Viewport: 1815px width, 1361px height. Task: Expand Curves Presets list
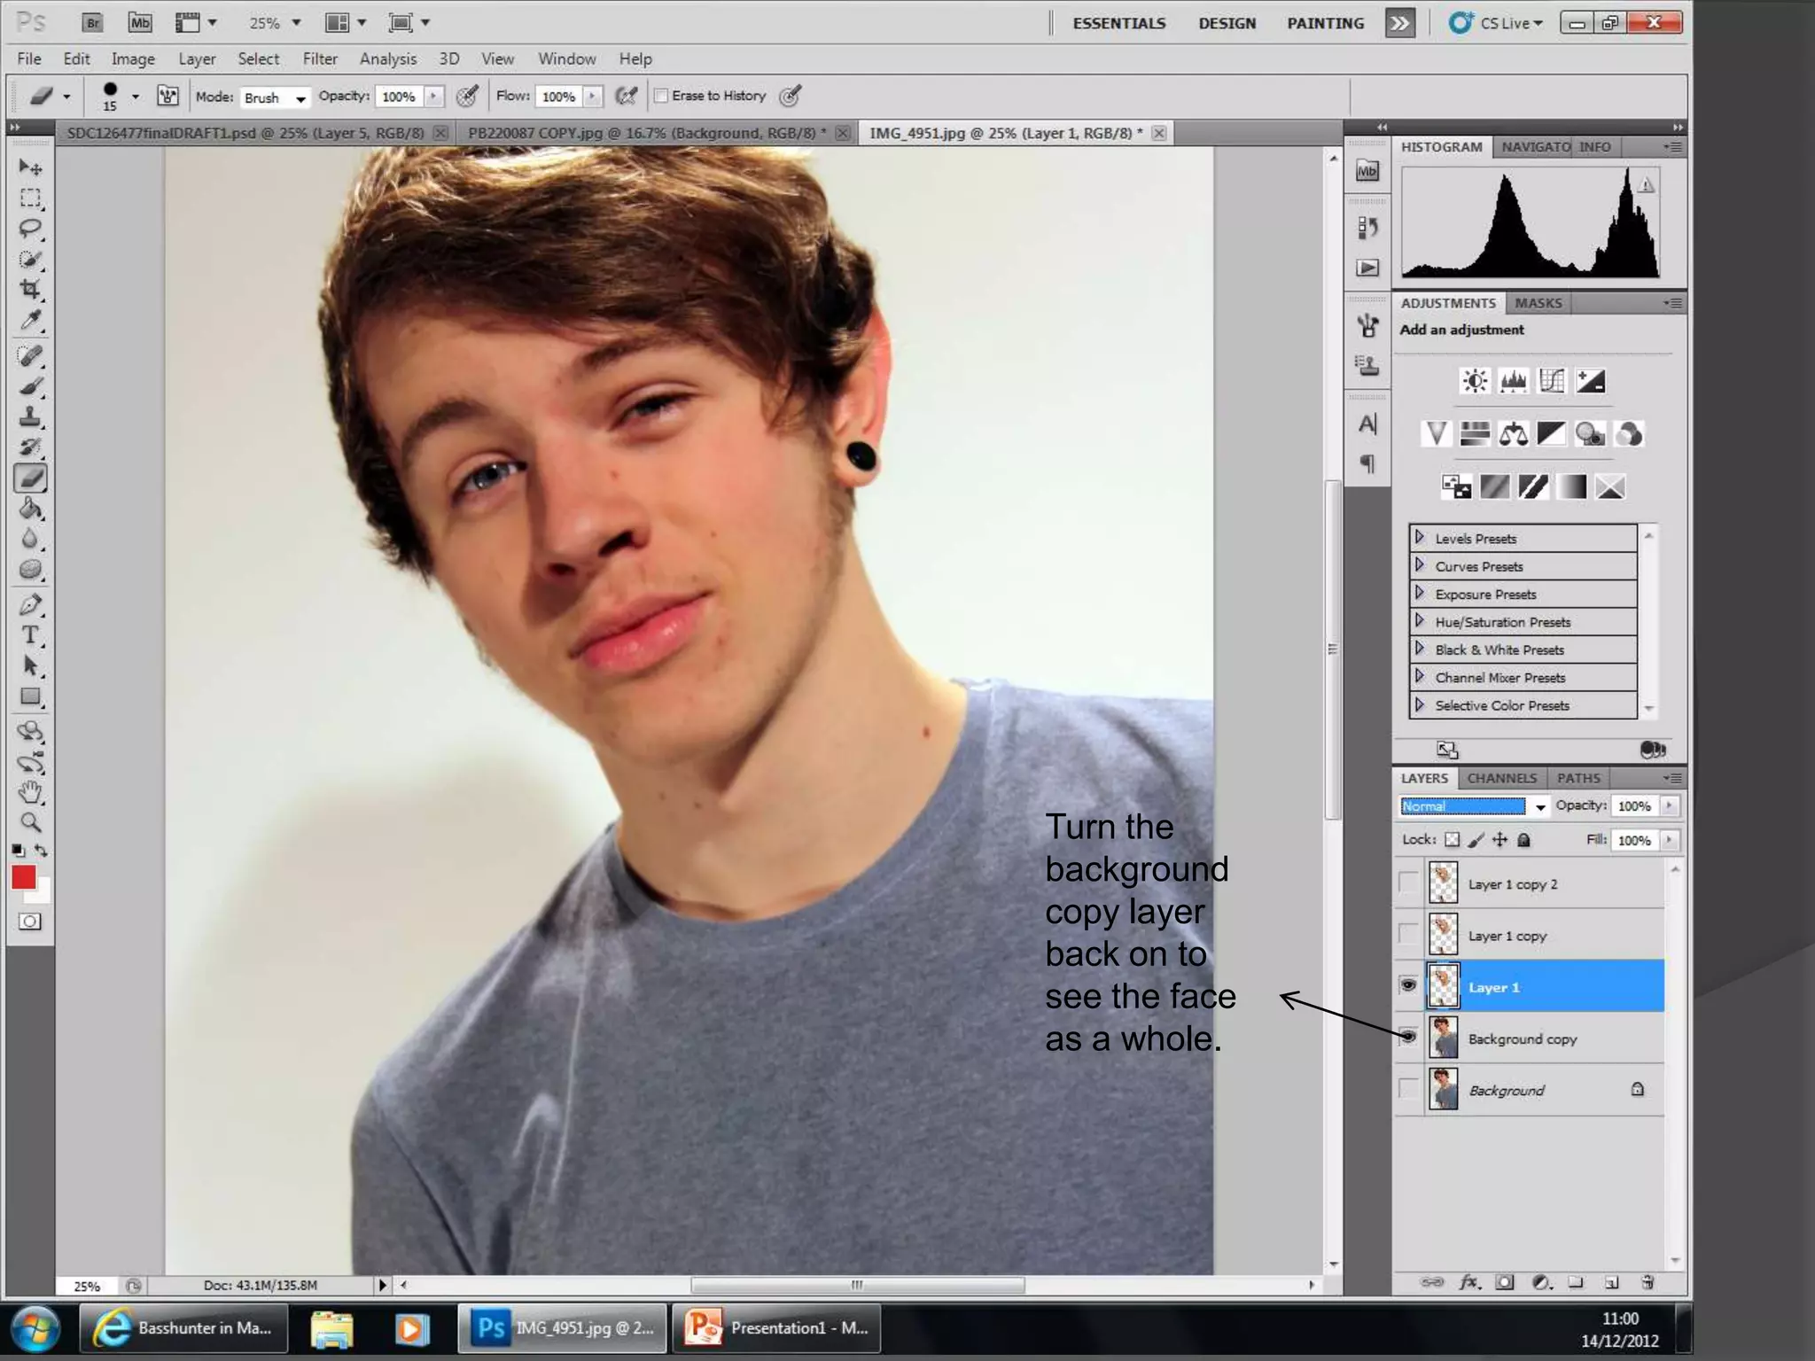[x=1420, y=565]
